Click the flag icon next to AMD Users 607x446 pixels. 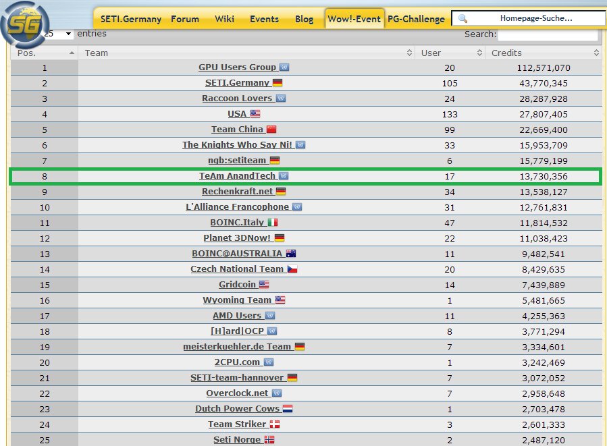click(270, 316)
